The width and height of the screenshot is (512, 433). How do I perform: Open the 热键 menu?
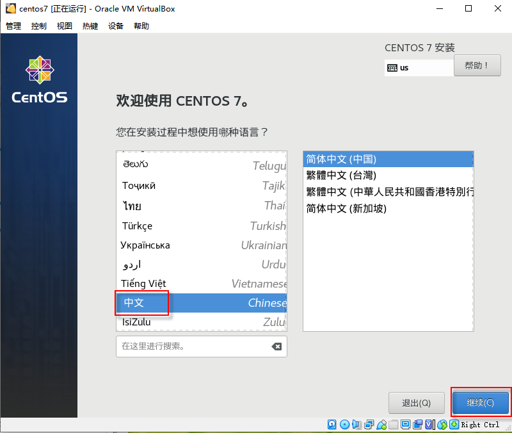[x=90, y=26]
